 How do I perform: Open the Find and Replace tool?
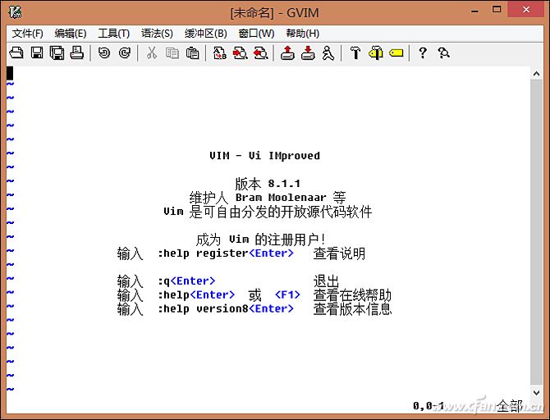click(219, 53)
